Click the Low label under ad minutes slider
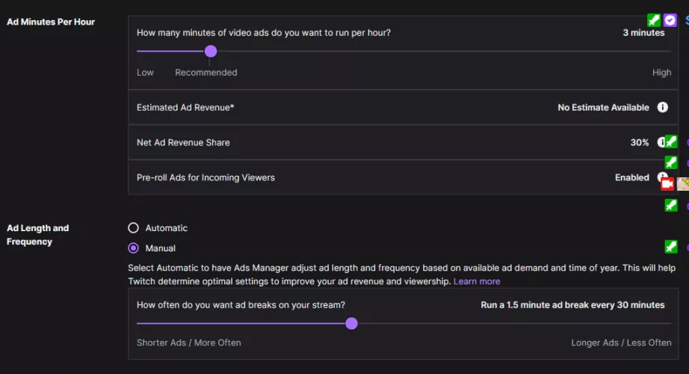This screenshot has height=374, width=689. [145, 73]
